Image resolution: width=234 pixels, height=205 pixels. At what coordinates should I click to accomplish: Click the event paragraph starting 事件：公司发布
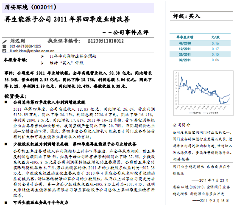point(78,80)
